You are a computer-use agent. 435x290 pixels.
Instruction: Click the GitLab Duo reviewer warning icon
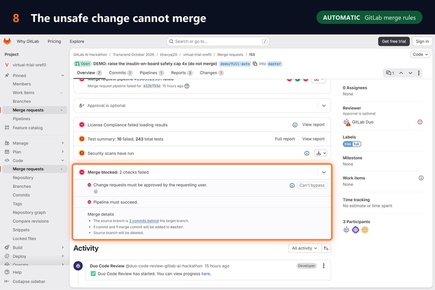420,122
